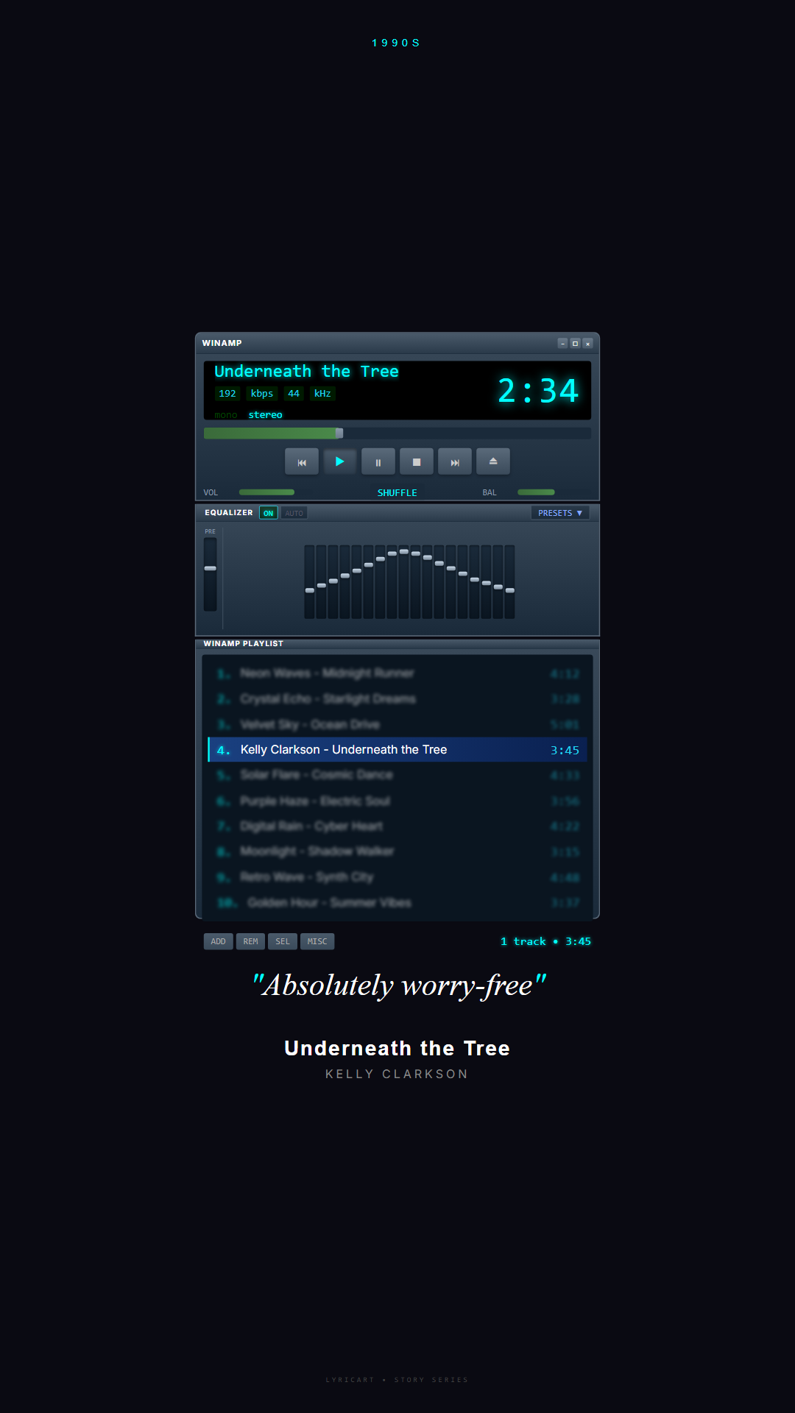Open the MISC playlist menu
Screen dimensions: 795x1413
click(317, 941)
